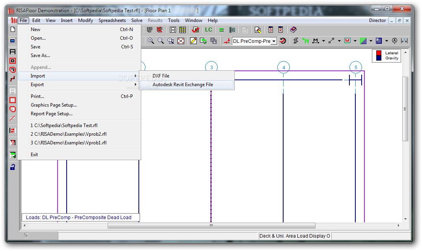Click the green N node labels icon
The image size is (422, 251).
(x=306, y=41)
